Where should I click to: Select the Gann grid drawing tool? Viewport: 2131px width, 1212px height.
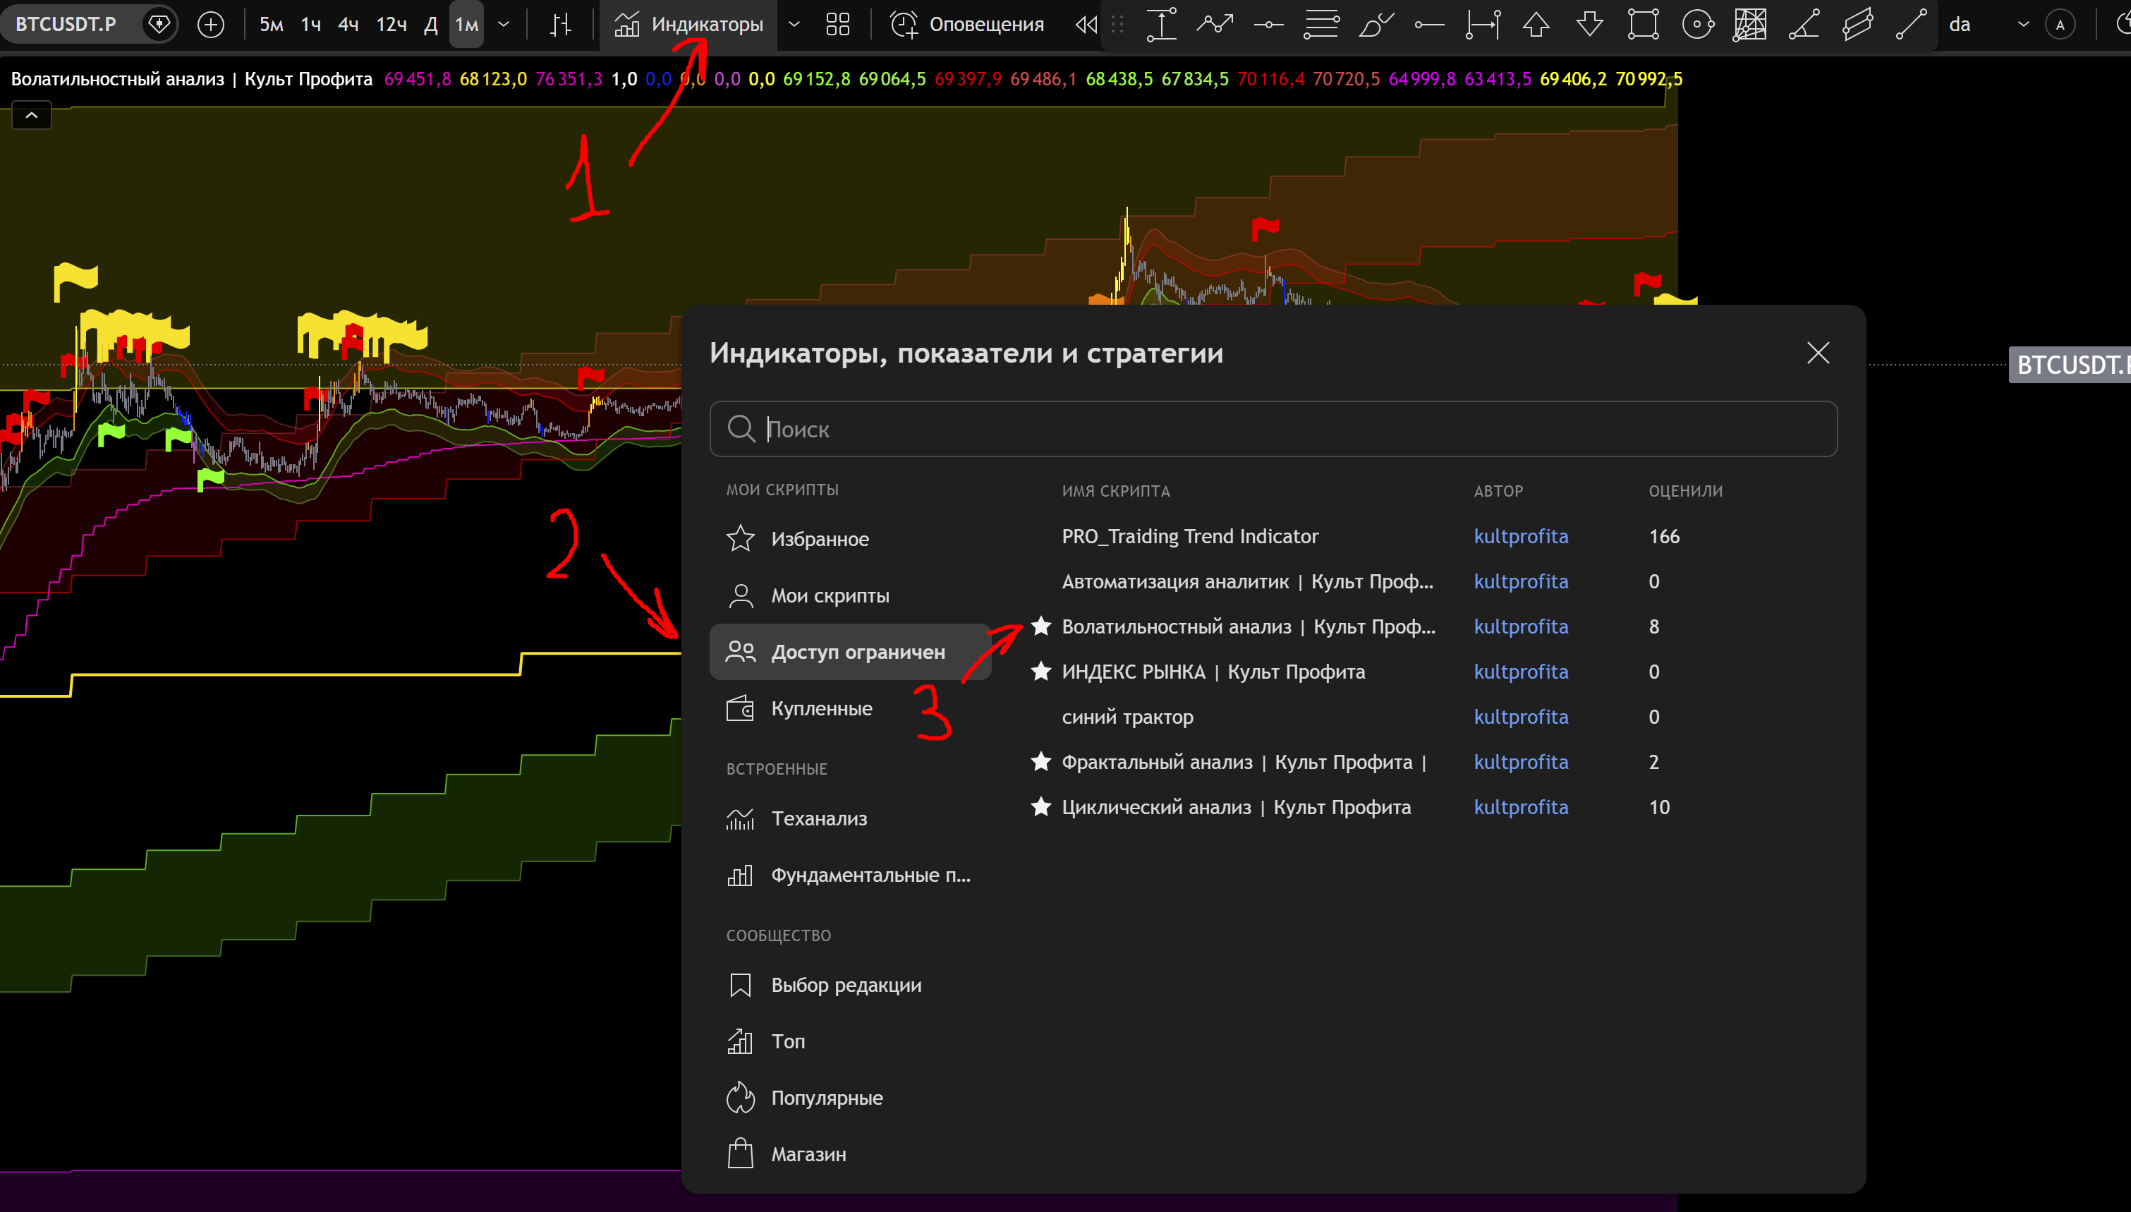(1750, 25)
